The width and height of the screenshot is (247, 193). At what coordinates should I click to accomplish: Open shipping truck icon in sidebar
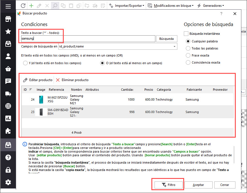(8, 94)
